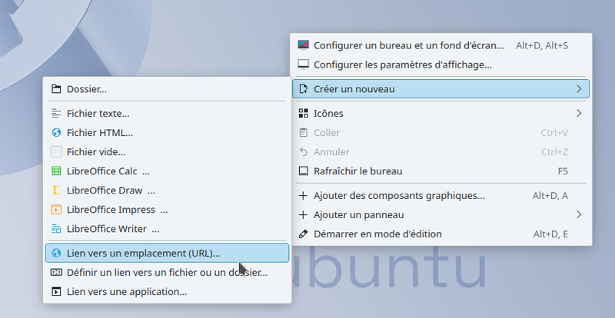Image resolution: width=615 pixels, height=318 pixels.
Task: Open Configurer un bureau et un fond d'écran
Action: 408,45
